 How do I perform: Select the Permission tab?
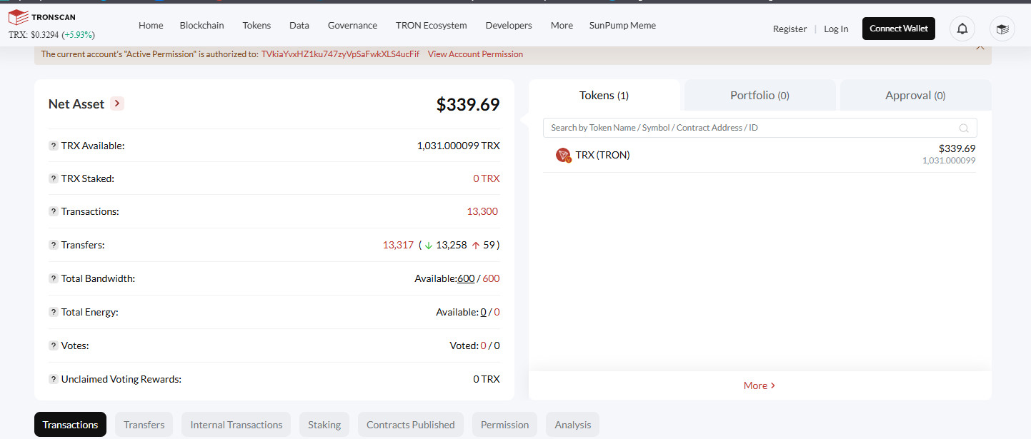504,425
